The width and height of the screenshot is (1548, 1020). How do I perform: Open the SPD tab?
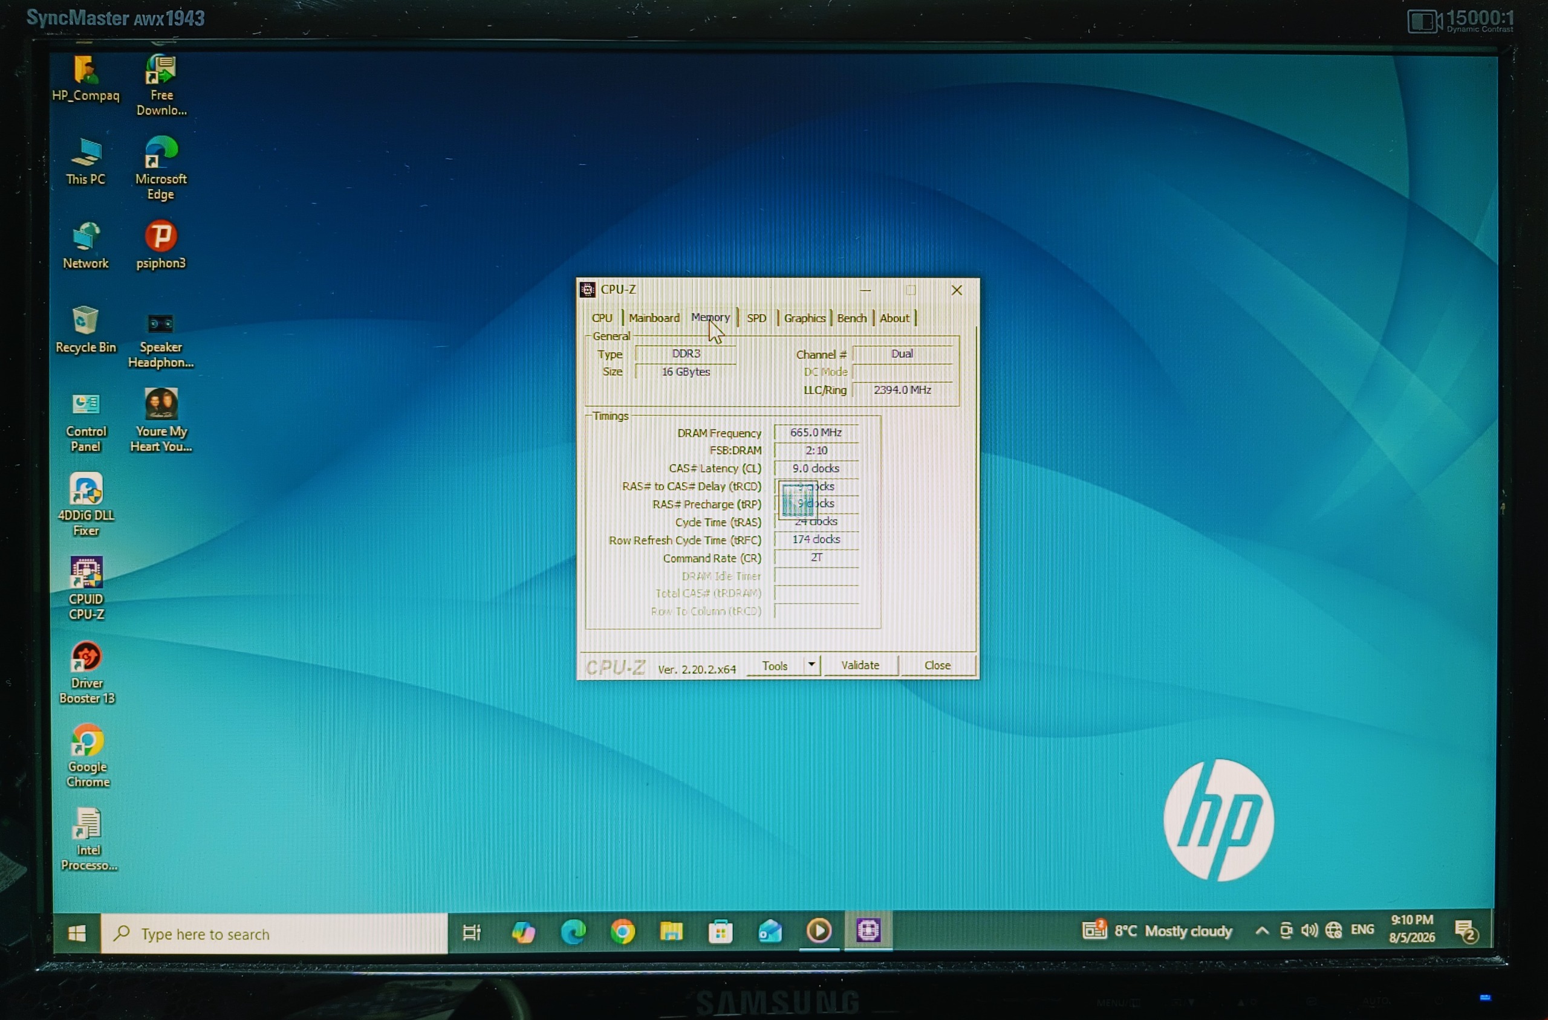point(756,318)
